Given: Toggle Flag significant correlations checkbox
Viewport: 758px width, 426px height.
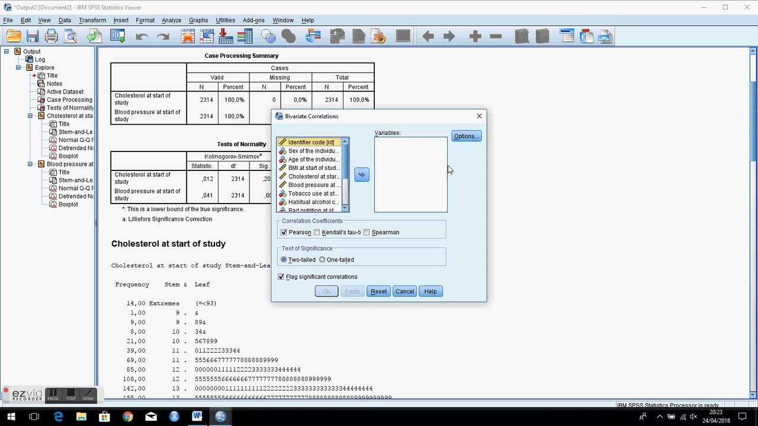Looking at the screenshot, I should 281,277.
